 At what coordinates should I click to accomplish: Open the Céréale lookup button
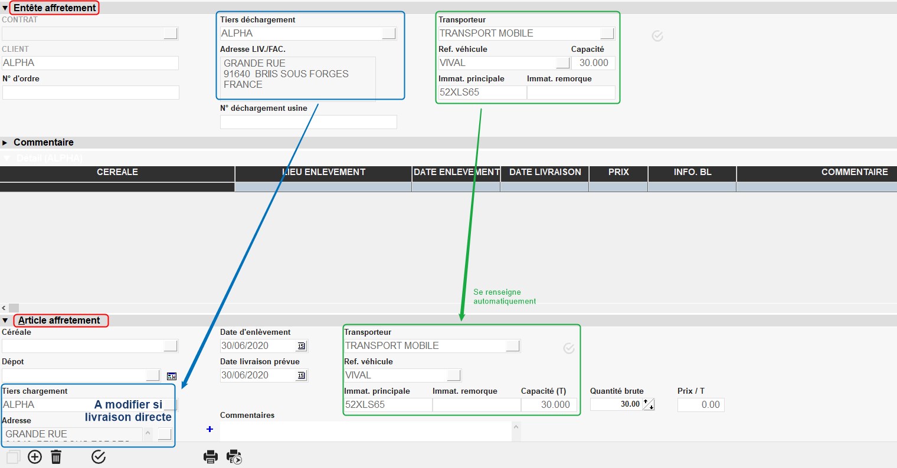tap(171, 346)
